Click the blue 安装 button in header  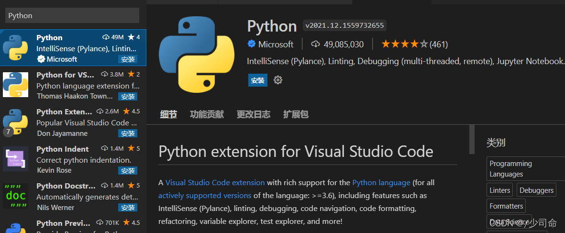[257, 80]
